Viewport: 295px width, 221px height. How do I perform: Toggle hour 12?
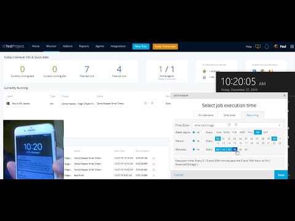[218, 143]
